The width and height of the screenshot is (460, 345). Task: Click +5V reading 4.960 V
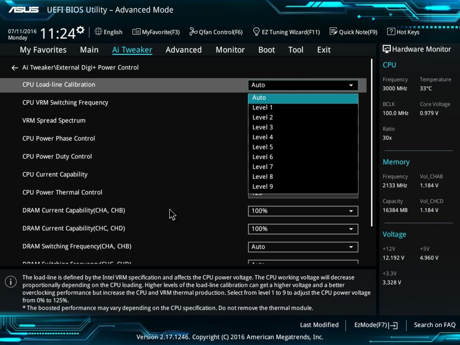[x=429, y=258]
